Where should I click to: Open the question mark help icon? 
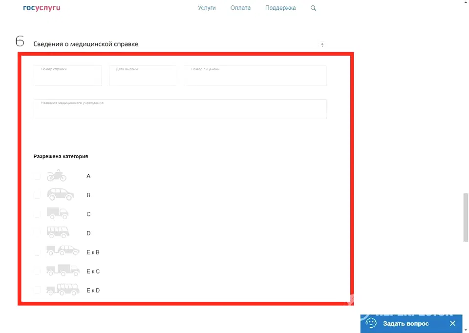coord(322,45)
